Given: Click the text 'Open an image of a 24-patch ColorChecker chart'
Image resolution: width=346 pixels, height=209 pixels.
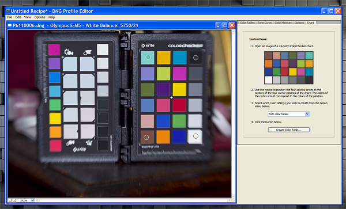Looking at the screenshot, I should click(284, 46).
